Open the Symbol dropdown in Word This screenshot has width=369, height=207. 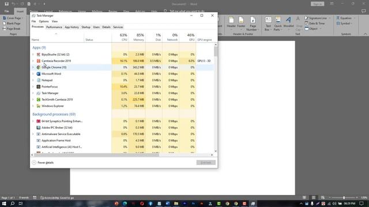click(352, 24)
